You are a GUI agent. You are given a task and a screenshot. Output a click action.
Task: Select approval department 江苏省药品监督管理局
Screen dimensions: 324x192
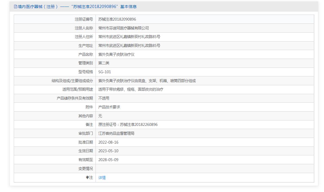(x=116, y=134)
